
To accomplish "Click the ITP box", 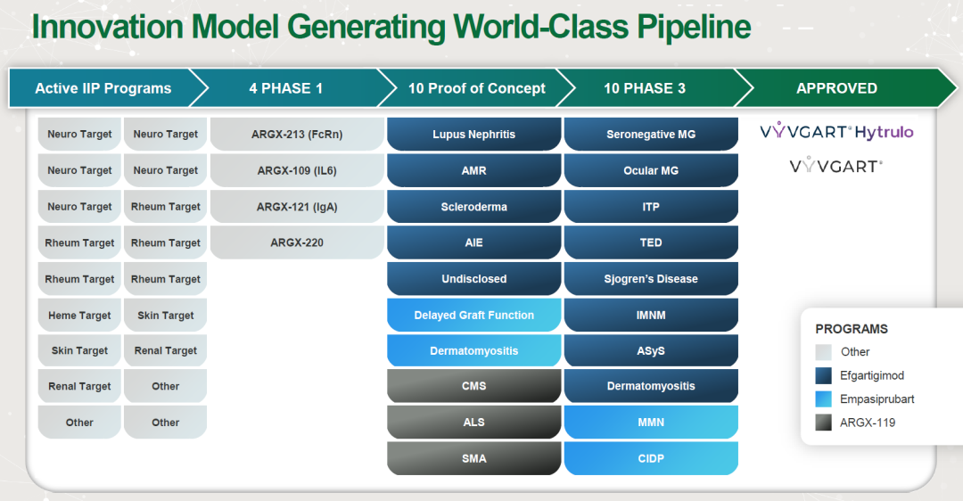I will (x=651, y=206).
